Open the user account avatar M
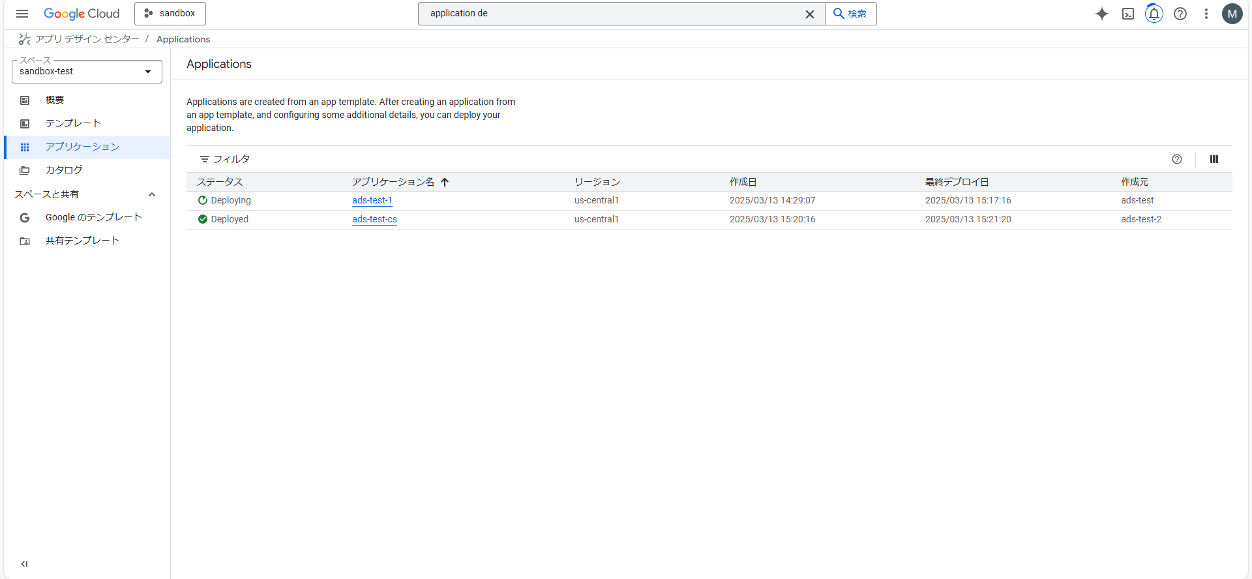Viewport: 1252px width, 579px height. point(1232,14)
